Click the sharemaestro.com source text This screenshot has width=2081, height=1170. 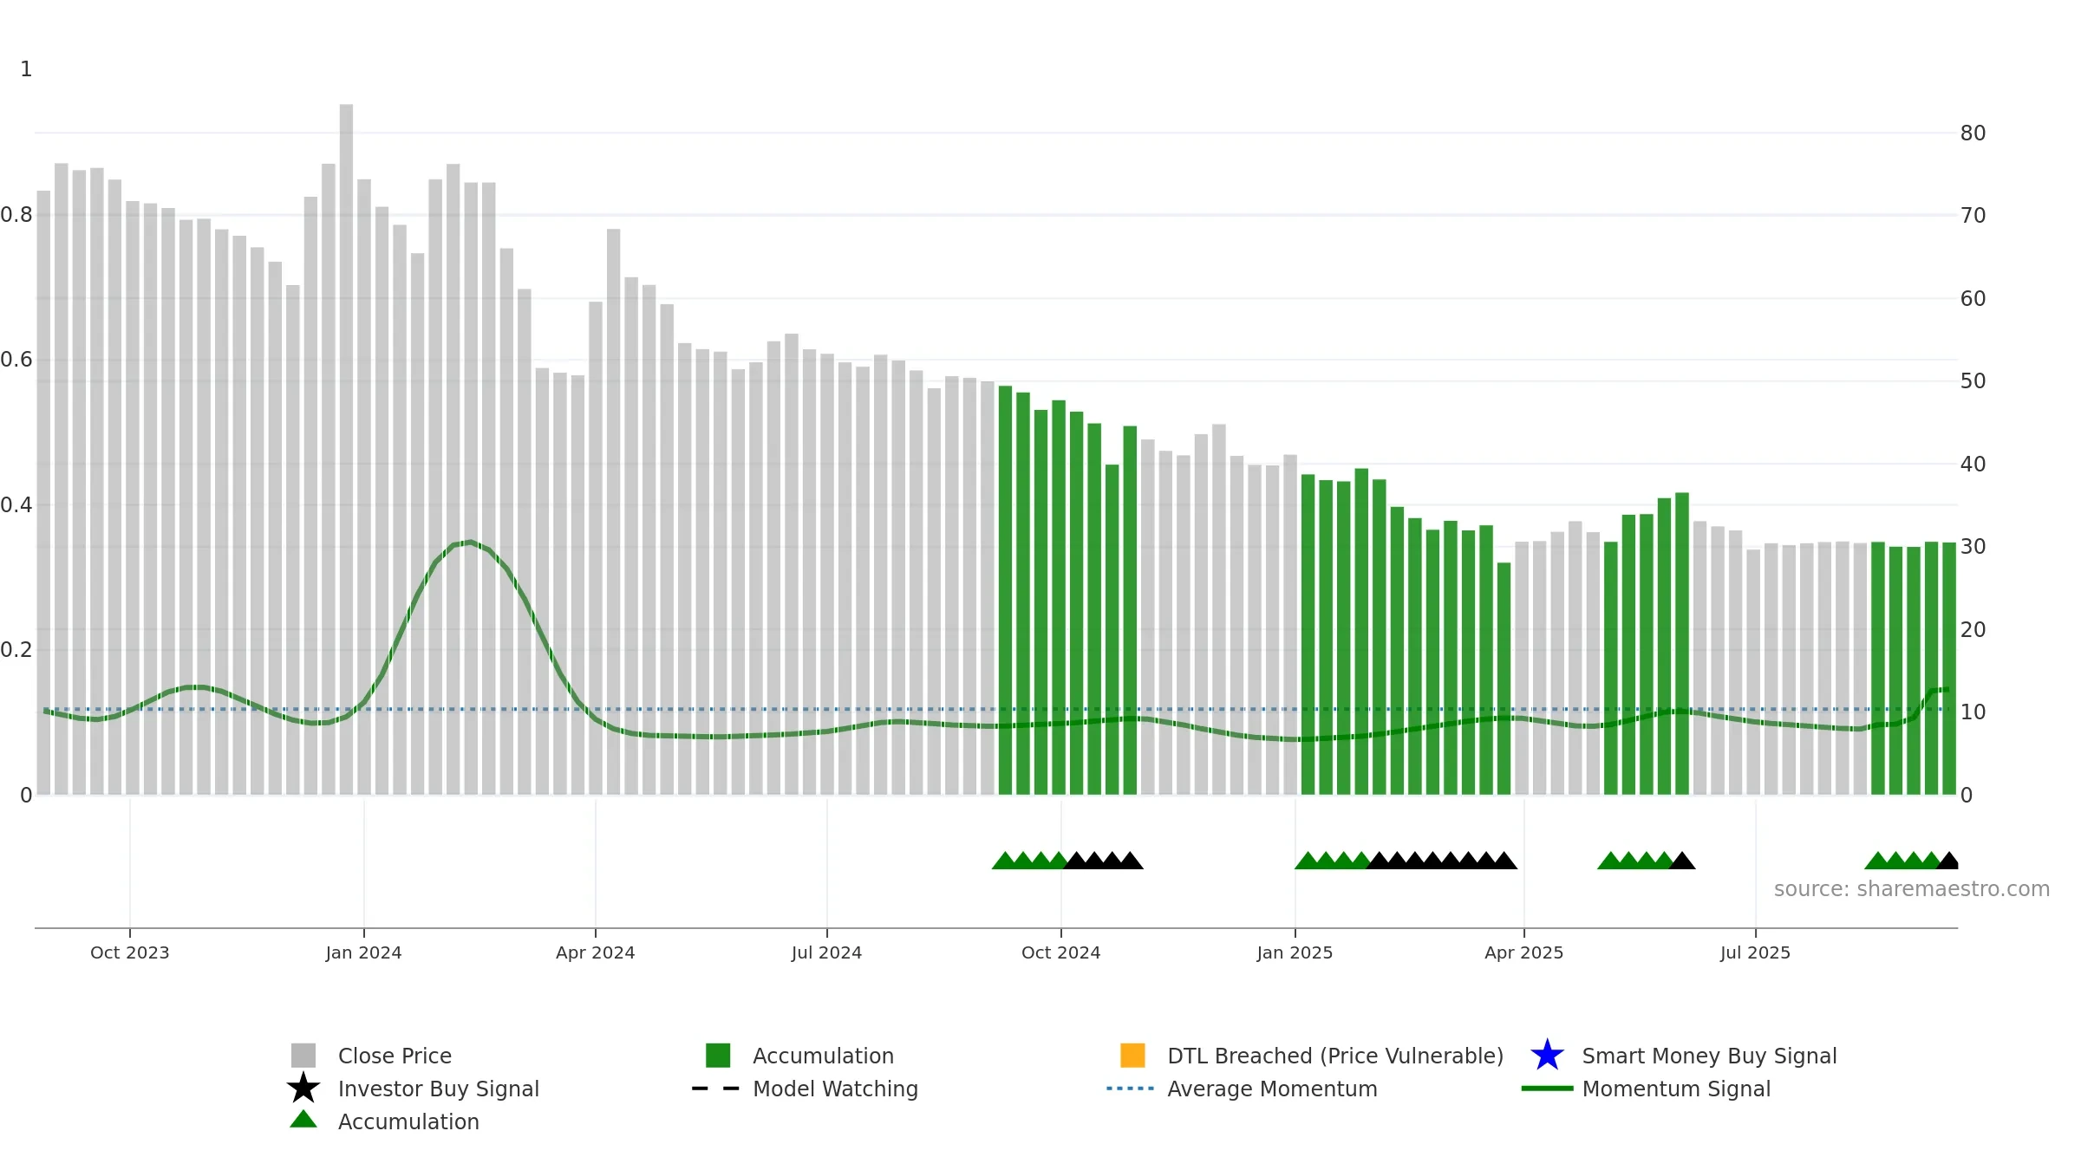(1912, 889)
